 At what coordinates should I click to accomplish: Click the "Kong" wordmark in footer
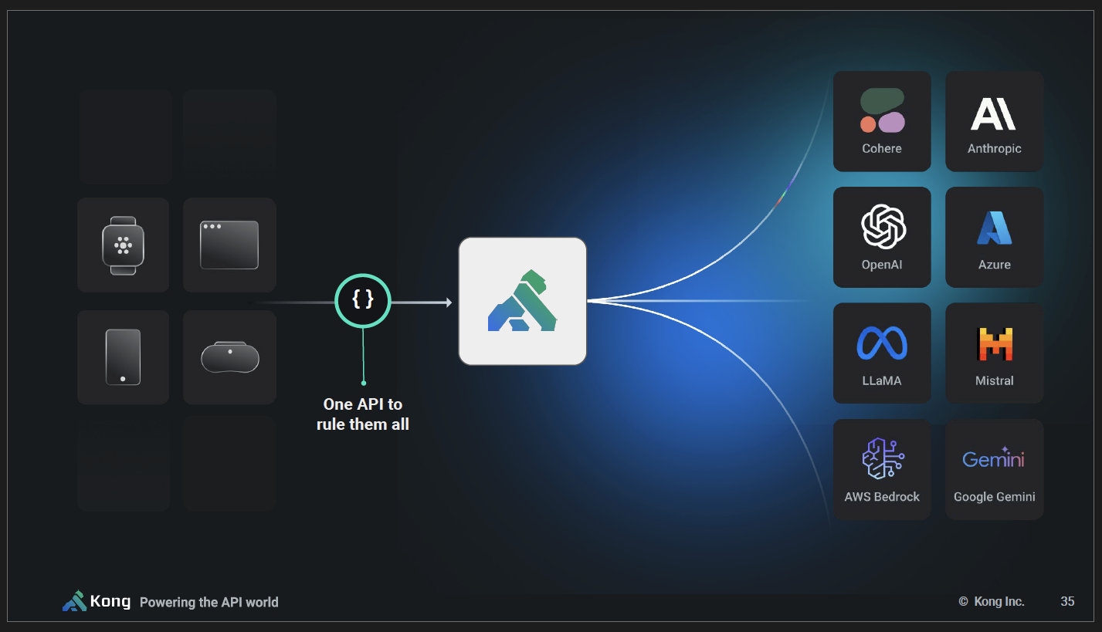click(110, 601)
